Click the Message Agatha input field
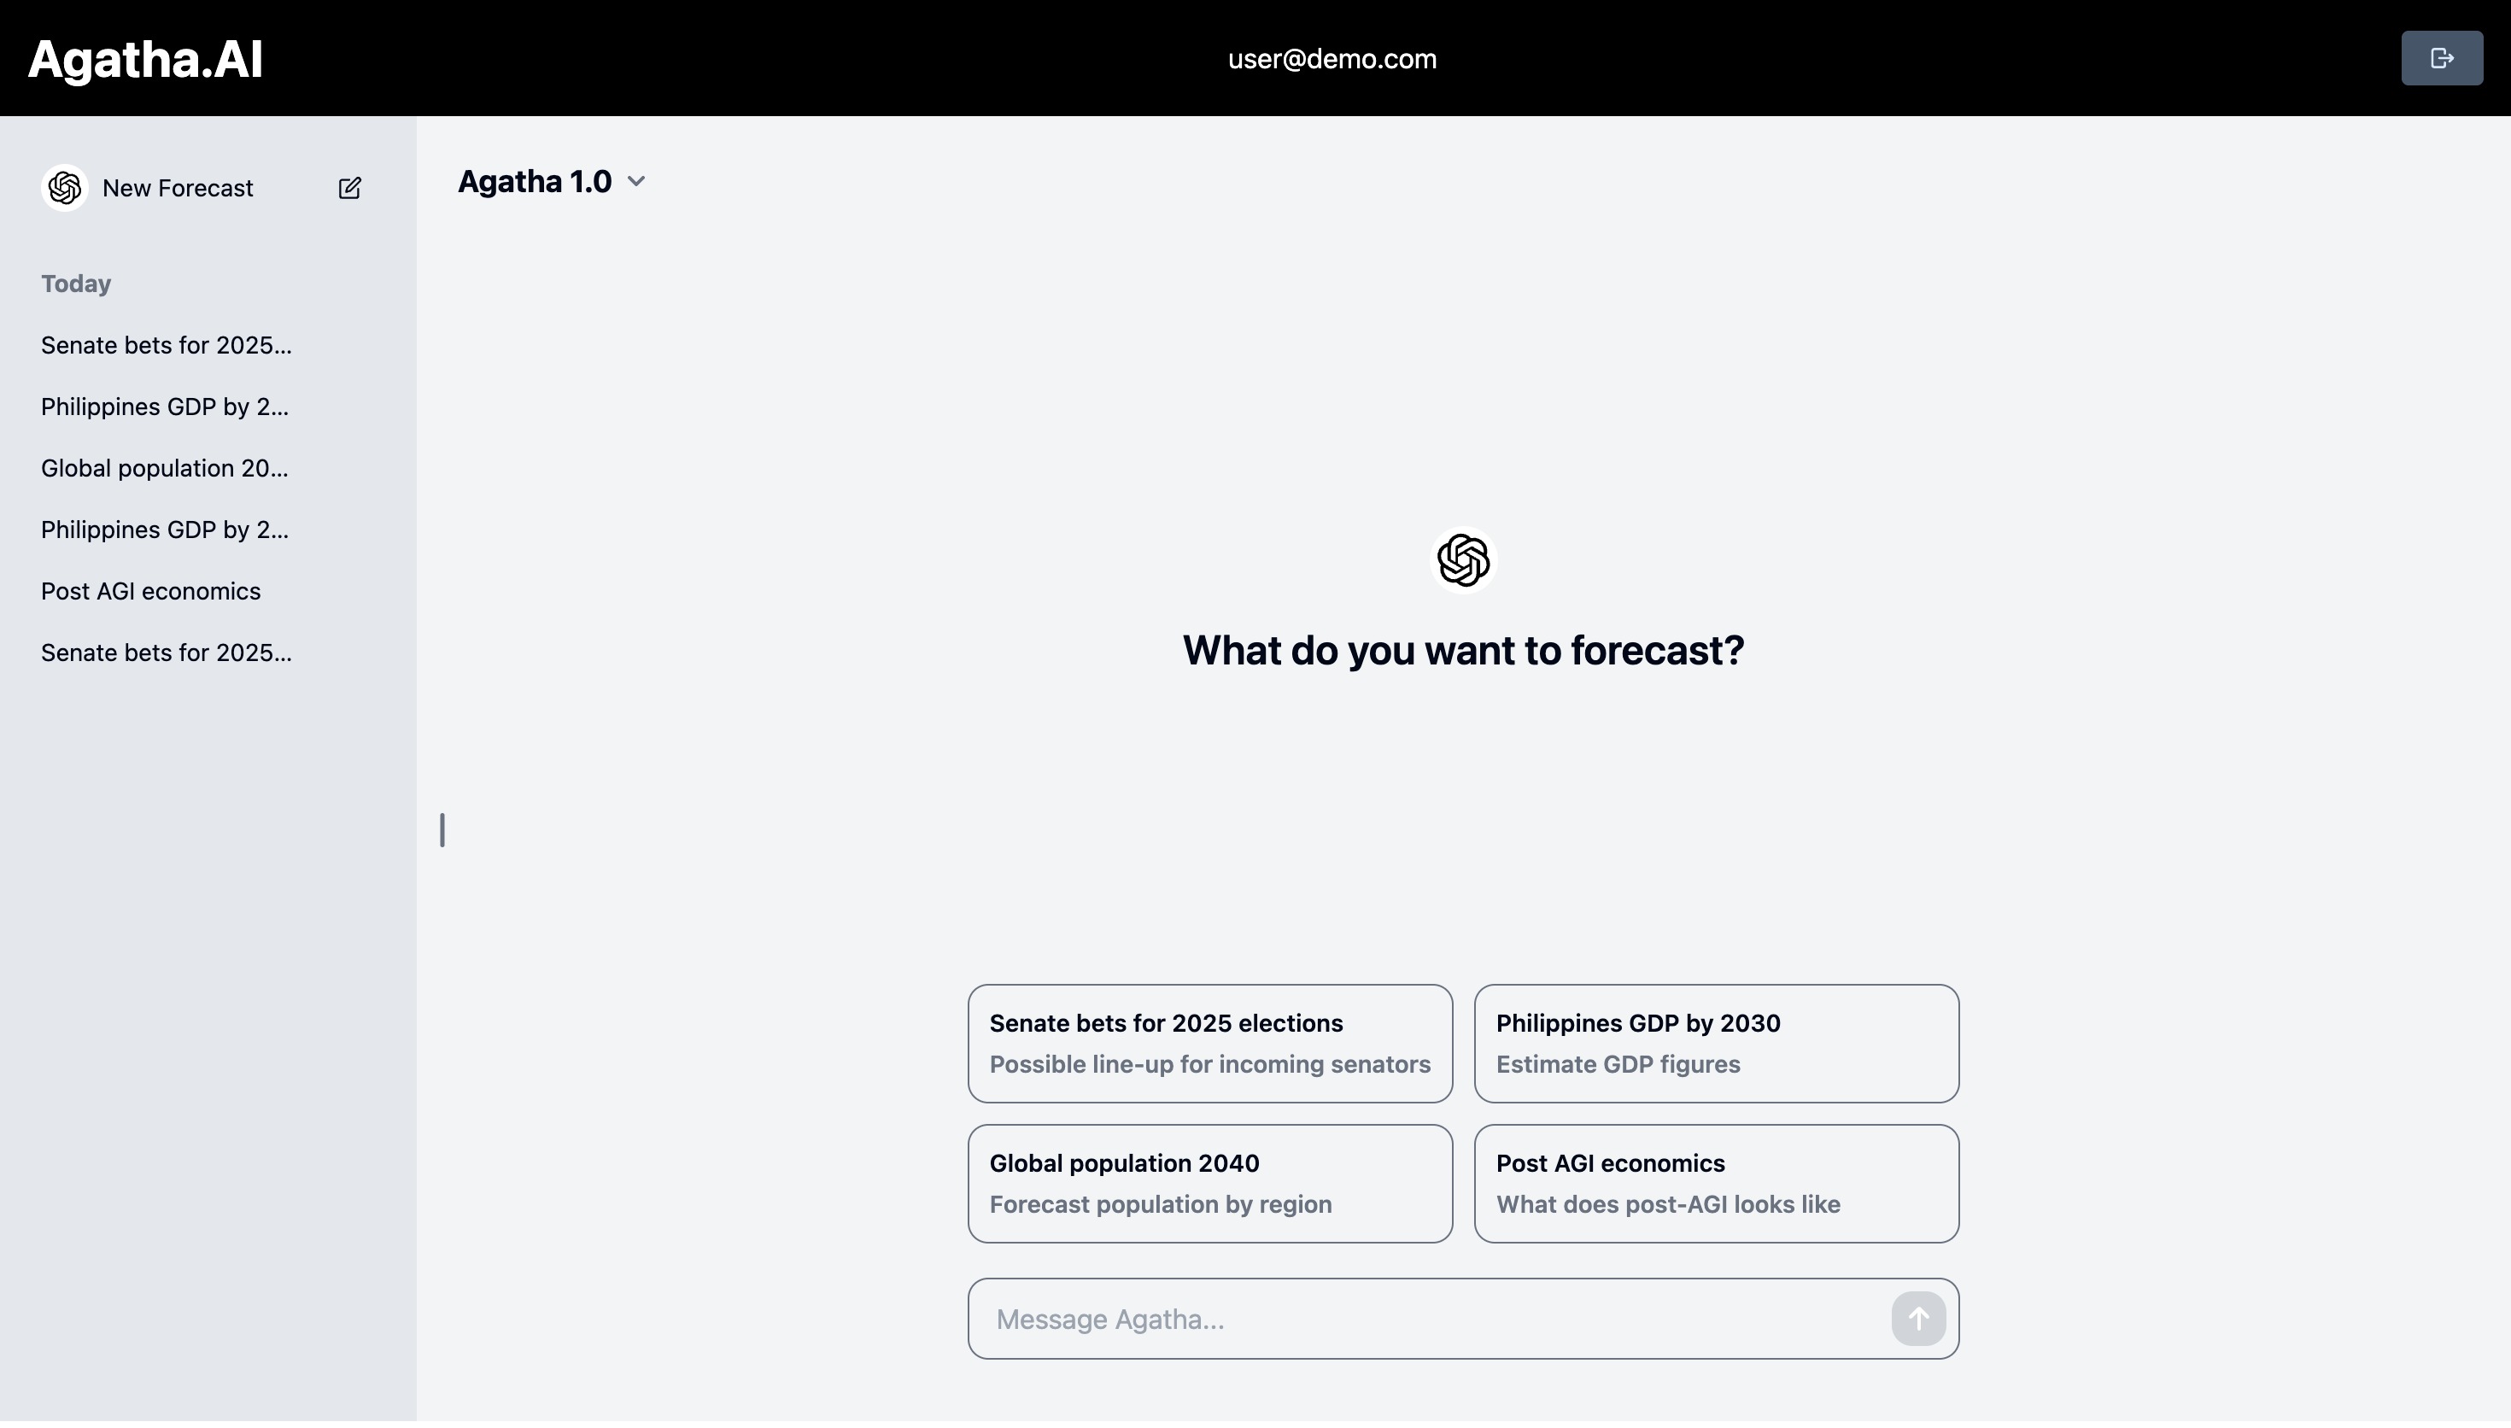The width and height of the screenshot is (2511, 1428). click(1462, 1320)
